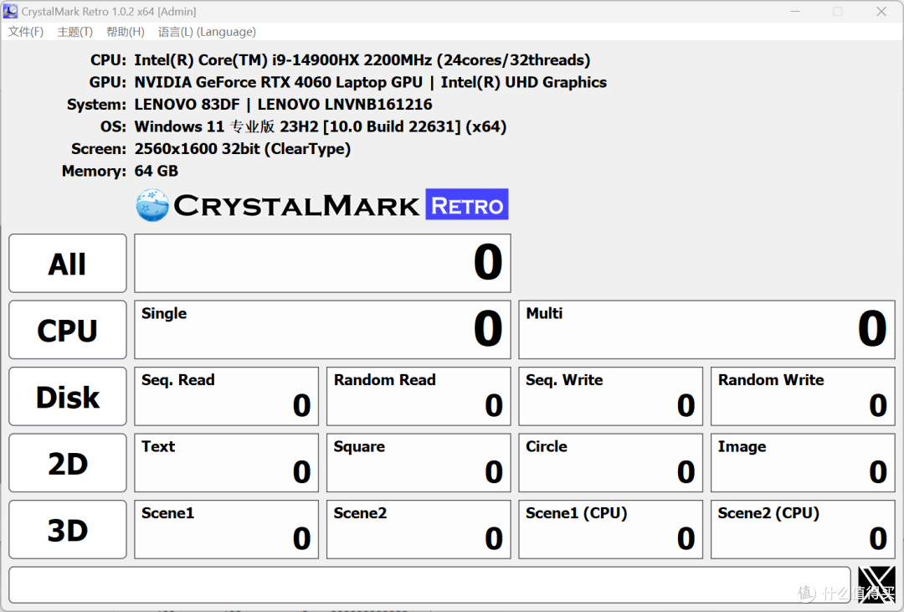
Task: Click the Scene2 (CPU) score box
Action: click(x=803, y=529)
